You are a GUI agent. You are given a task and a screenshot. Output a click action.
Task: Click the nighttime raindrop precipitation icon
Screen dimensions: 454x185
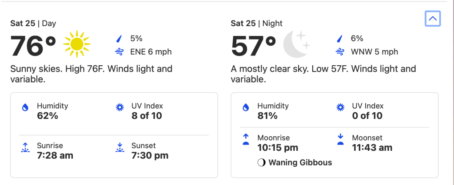click(x=340, y=39)
